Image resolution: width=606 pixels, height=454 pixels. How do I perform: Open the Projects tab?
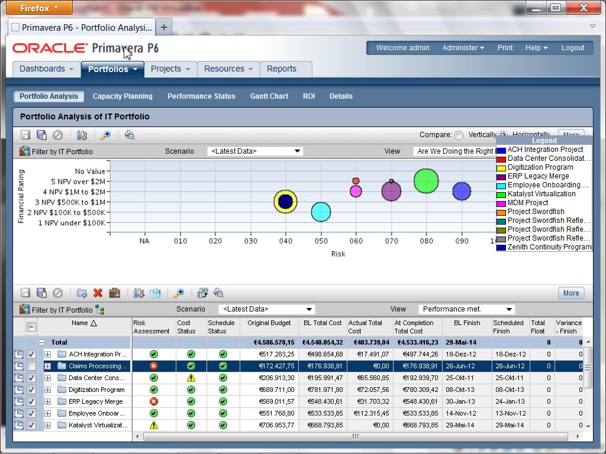[170, 69]
